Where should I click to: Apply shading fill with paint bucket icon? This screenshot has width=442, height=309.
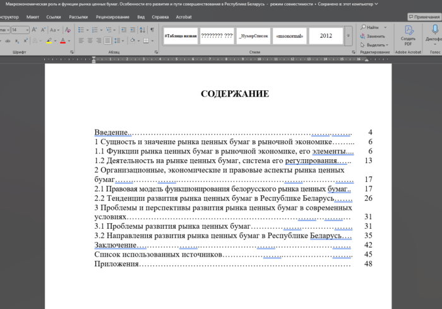point(133,40)
